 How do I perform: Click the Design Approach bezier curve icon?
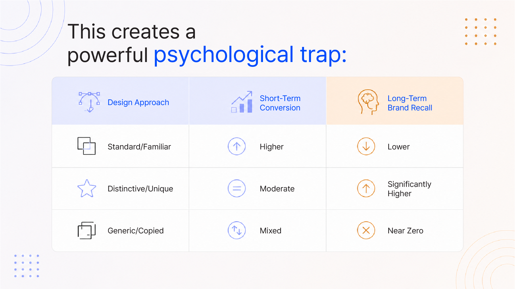pyautogui.click(x=90, y=102)
